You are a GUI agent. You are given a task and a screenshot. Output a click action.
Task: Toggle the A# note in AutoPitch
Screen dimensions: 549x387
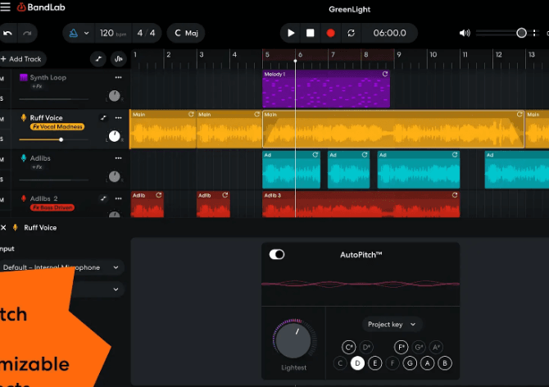(x=436, y=347)
